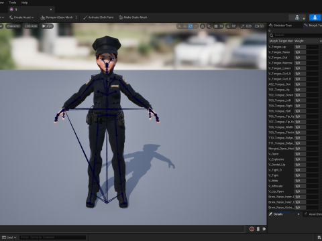Click the Make Static Mesh icon

[x=121, y=17]
